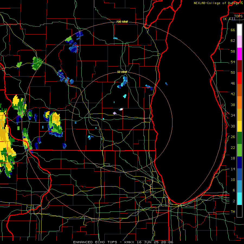Click the 100 NMI range ring label
Viewport: 244px width, 244px height.
coord(122,22)
